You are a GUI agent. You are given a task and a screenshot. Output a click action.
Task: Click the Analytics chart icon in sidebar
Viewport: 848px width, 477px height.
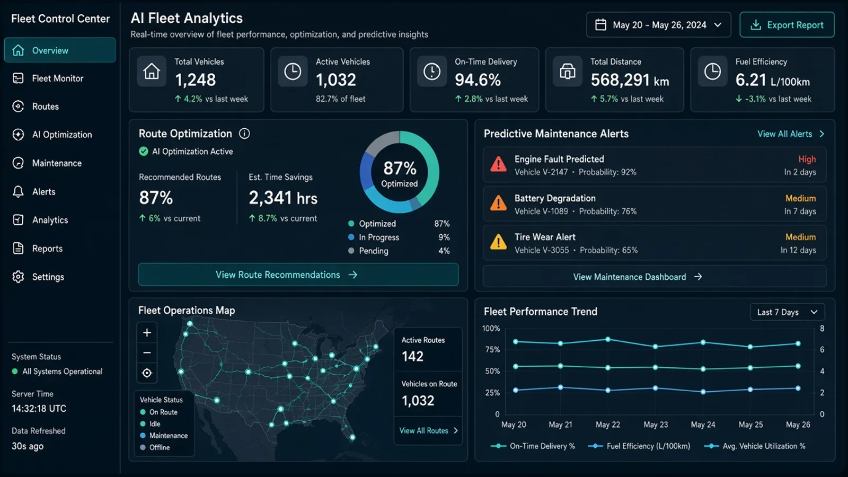click(x=18, y=220)
